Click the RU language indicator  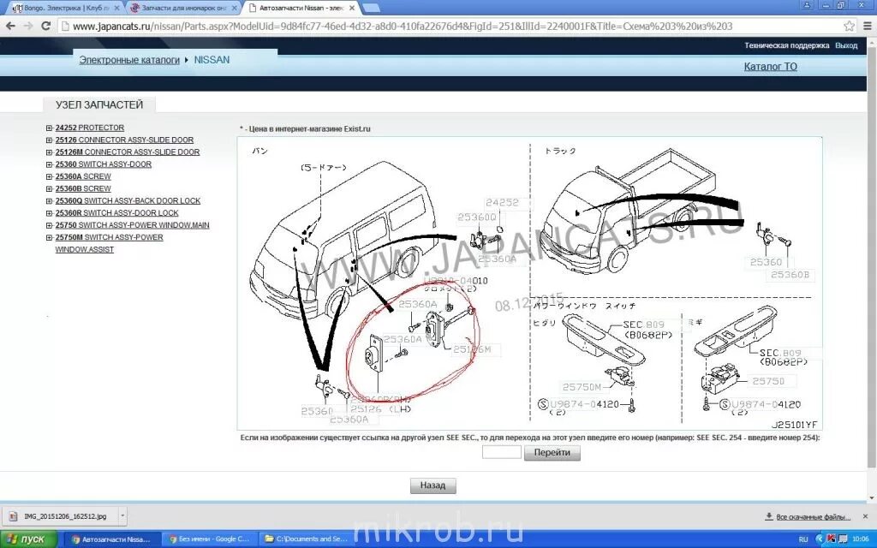tap(803, 539)
